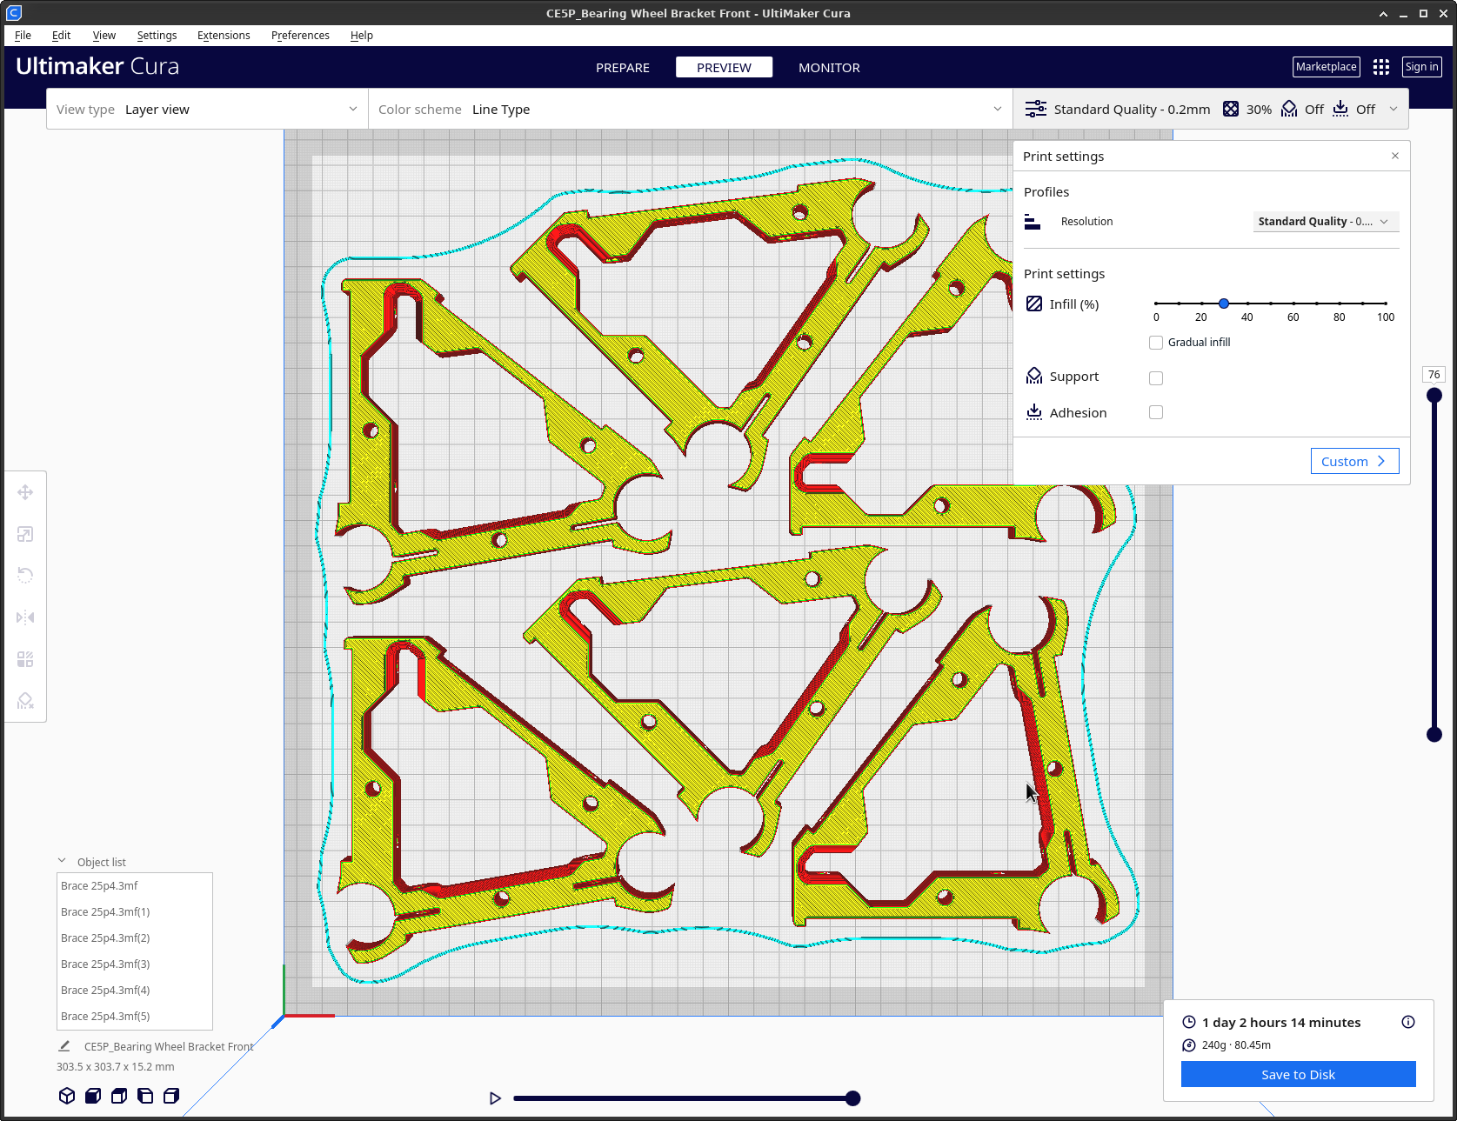Open the Color scheme dropdown

coord(690,109)
